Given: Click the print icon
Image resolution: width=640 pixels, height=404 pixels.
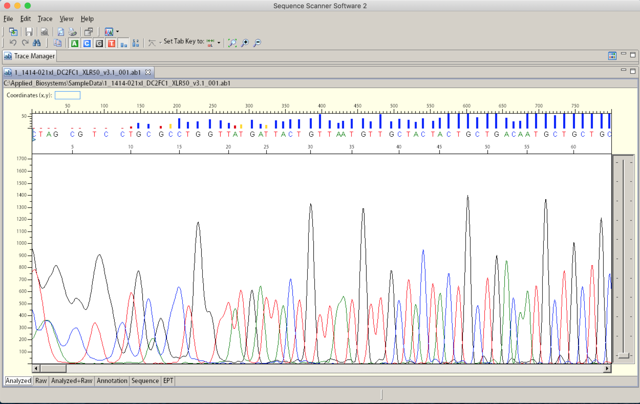Looking at the screenshot, I should pyautogui.click(x=72, y=32).
